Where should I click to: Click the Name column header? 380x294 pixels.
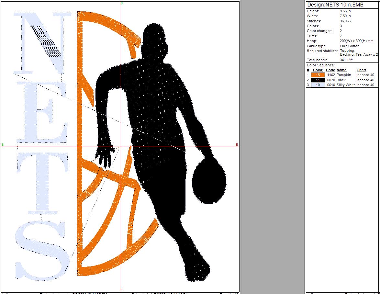[x=341, y=70]
